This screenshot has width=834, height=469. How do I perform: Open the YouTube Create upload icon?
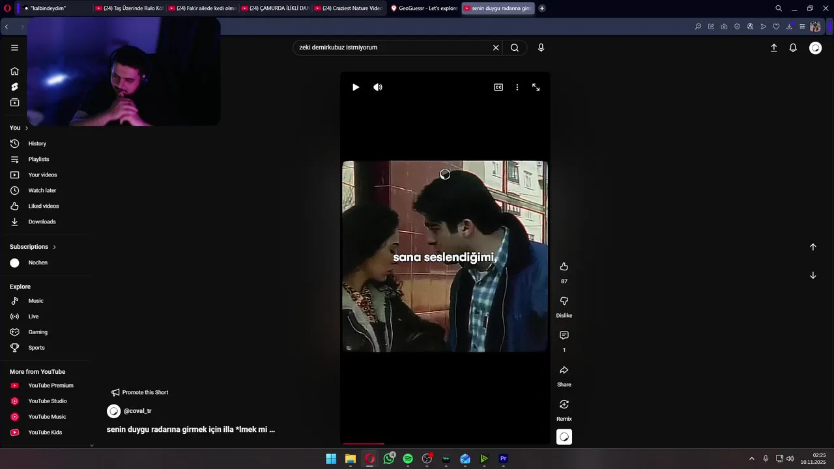pyautogui.click(x=774, y=48)
